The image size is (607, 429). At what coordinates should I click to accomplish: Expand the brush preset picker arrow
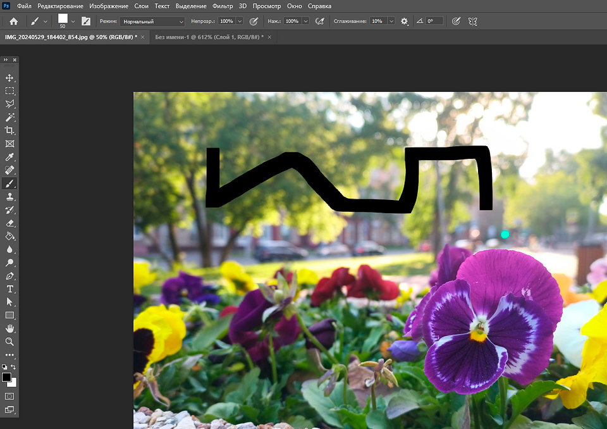(x=73, y=21)
